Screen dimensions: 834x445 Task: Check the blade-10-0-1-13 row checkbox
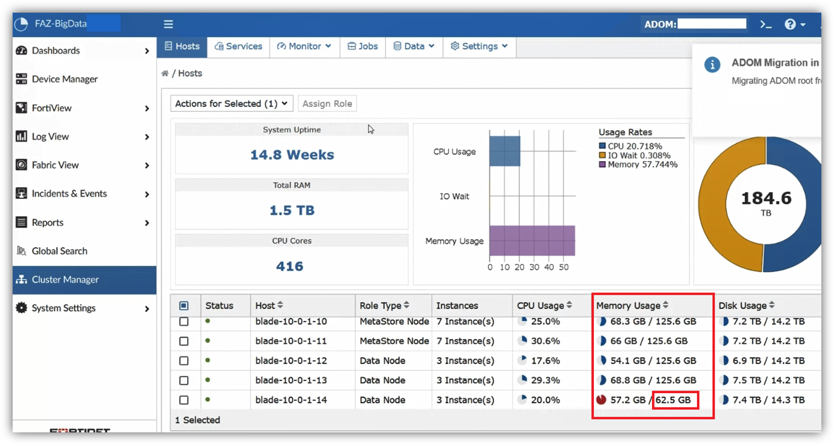coord(184,381)
